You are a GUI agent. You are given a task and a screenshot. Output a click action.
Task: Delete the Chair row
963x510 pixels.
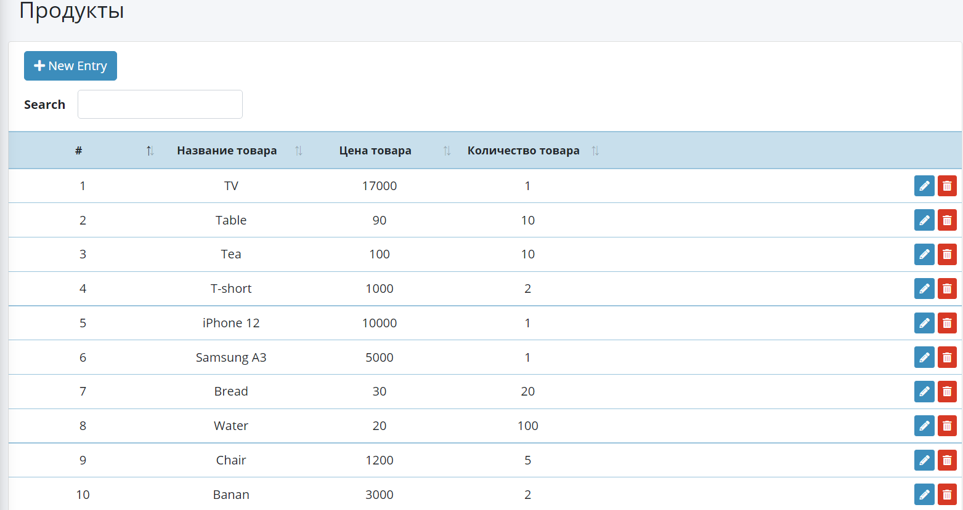click(947, 460)
